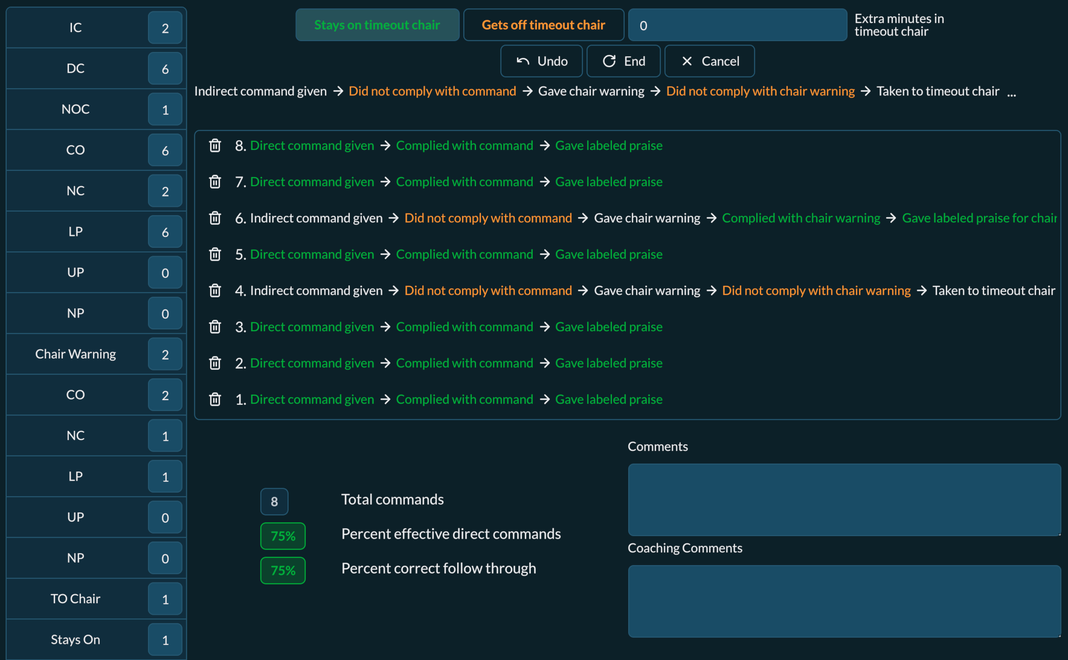Click 'Taken to timeout chair' in the current sequence line
The image size is (1068, 660).
pos(938,91)
